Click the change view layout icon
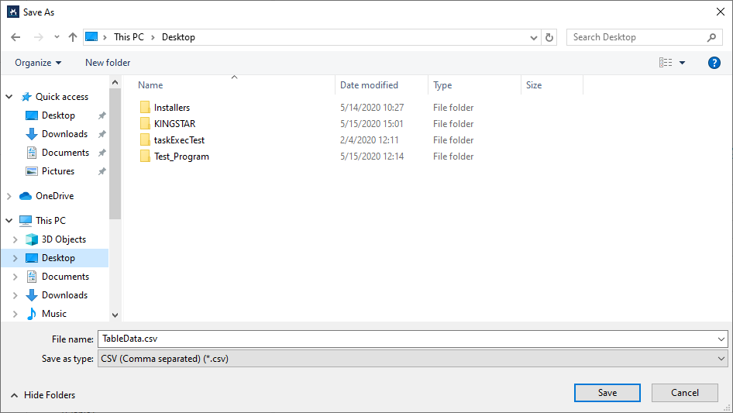This screenshot has height=413, width=733. [666, 63]
